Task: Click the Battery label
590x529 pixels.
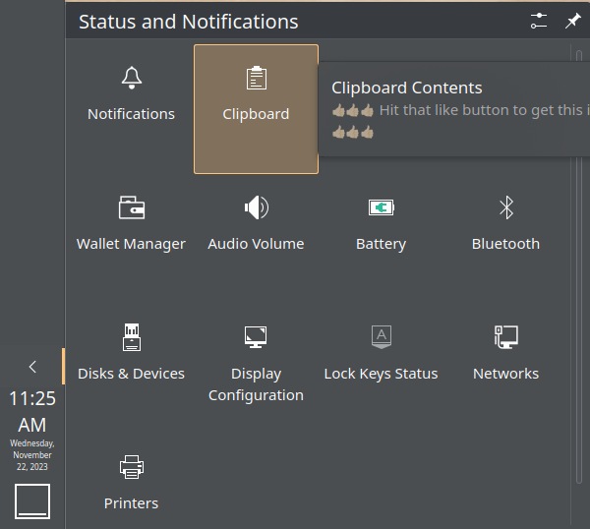Action: [382, 244]
